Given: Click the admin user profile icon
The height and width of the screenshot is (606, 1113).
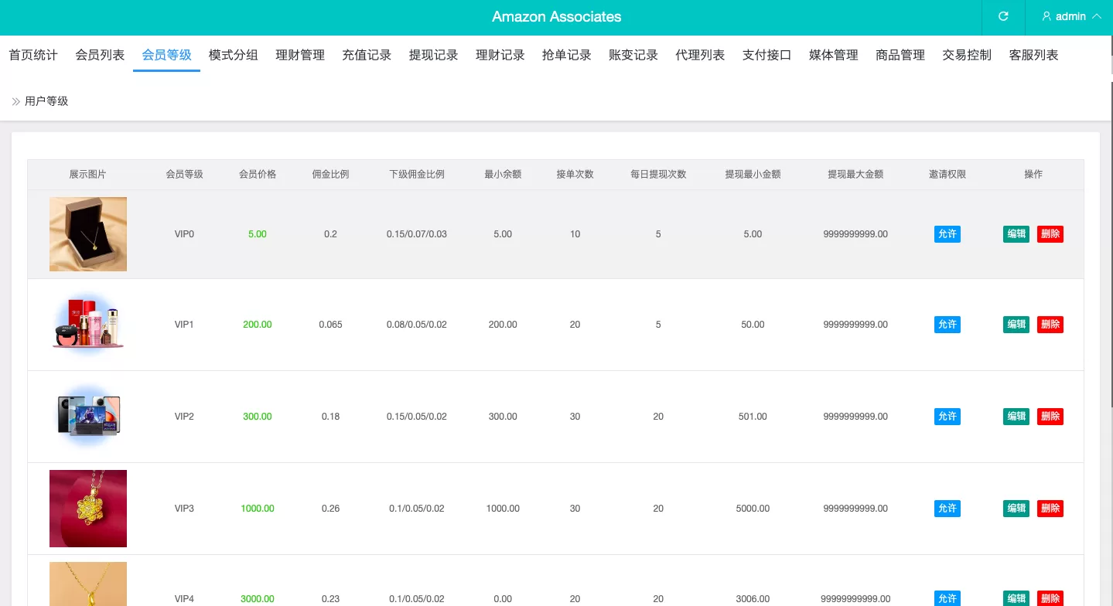Looking at the screenshot, I should (1046, 16).
